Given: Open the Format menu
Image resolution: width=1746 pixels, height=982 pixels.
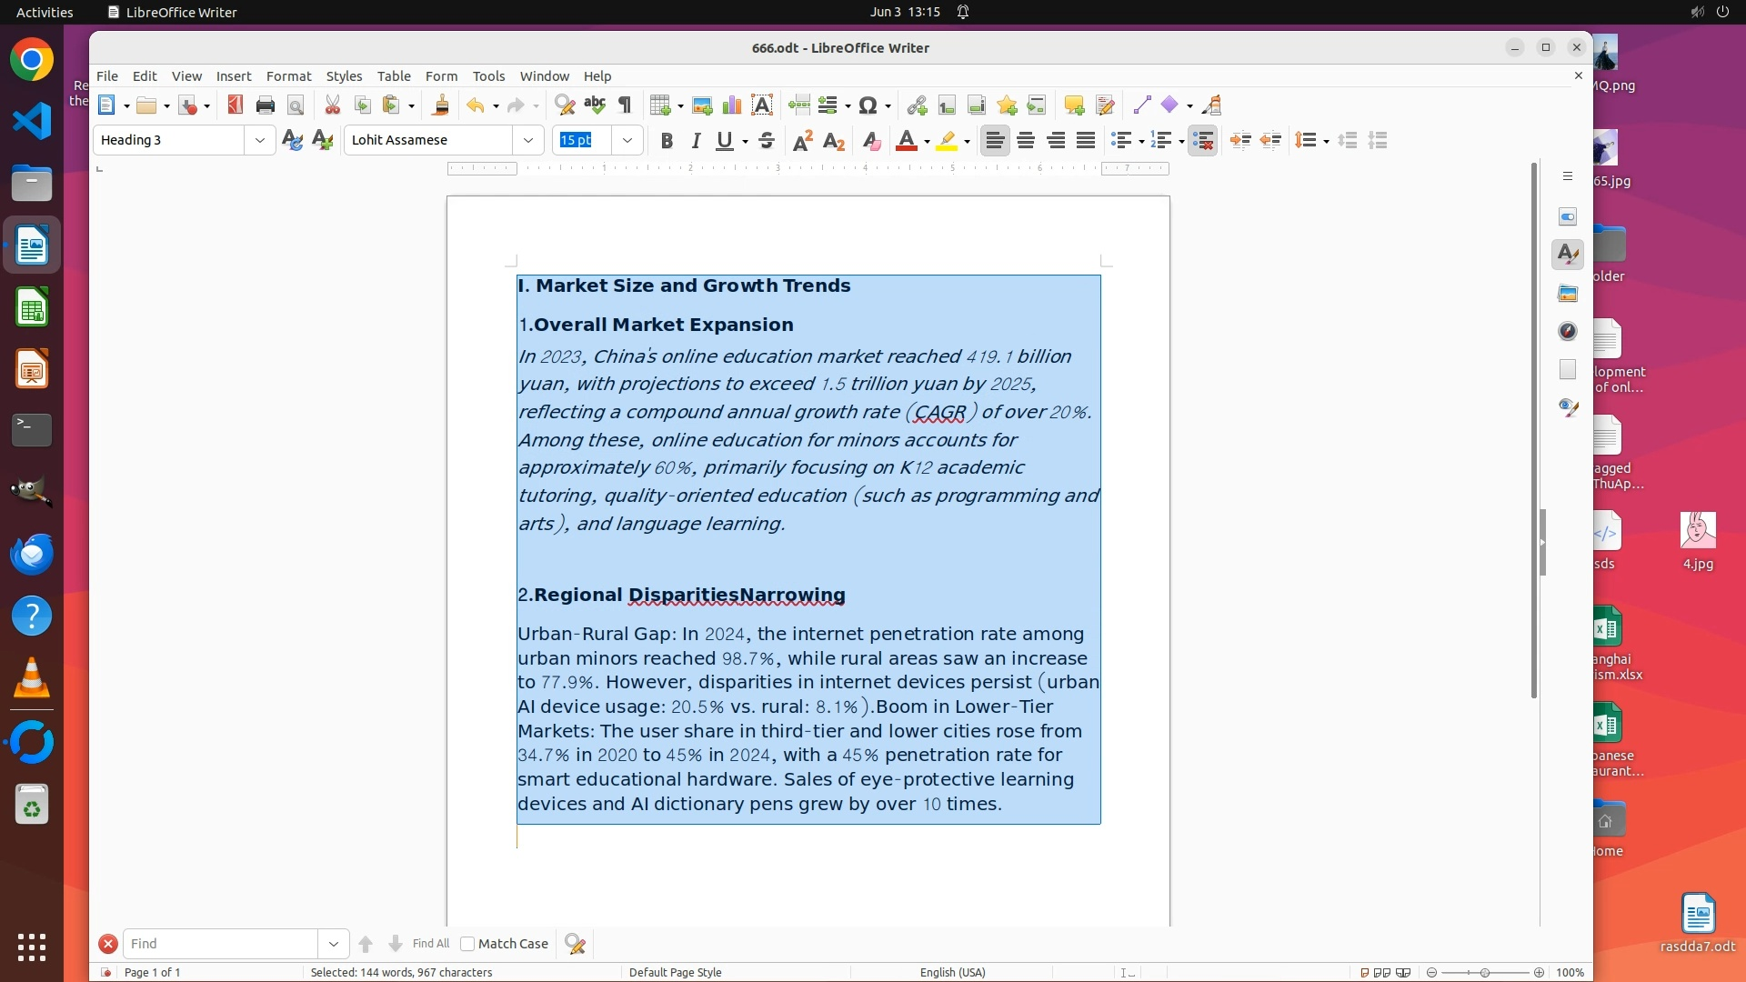Looking at the screenshot, I should 288,76.
